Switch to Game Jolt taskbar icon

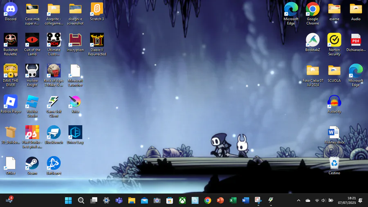[271, 200]
